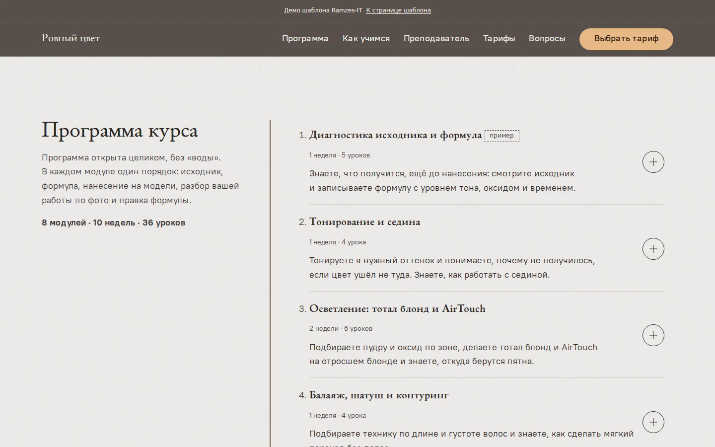
Task: Click the 'пример' badge next to module 1
Action: click(x=502, y=136)
